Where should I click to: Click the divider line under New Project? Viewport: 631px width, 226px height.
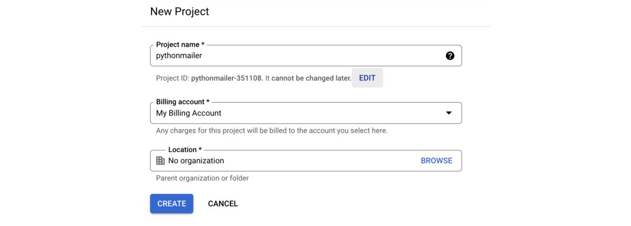(315, 26)
